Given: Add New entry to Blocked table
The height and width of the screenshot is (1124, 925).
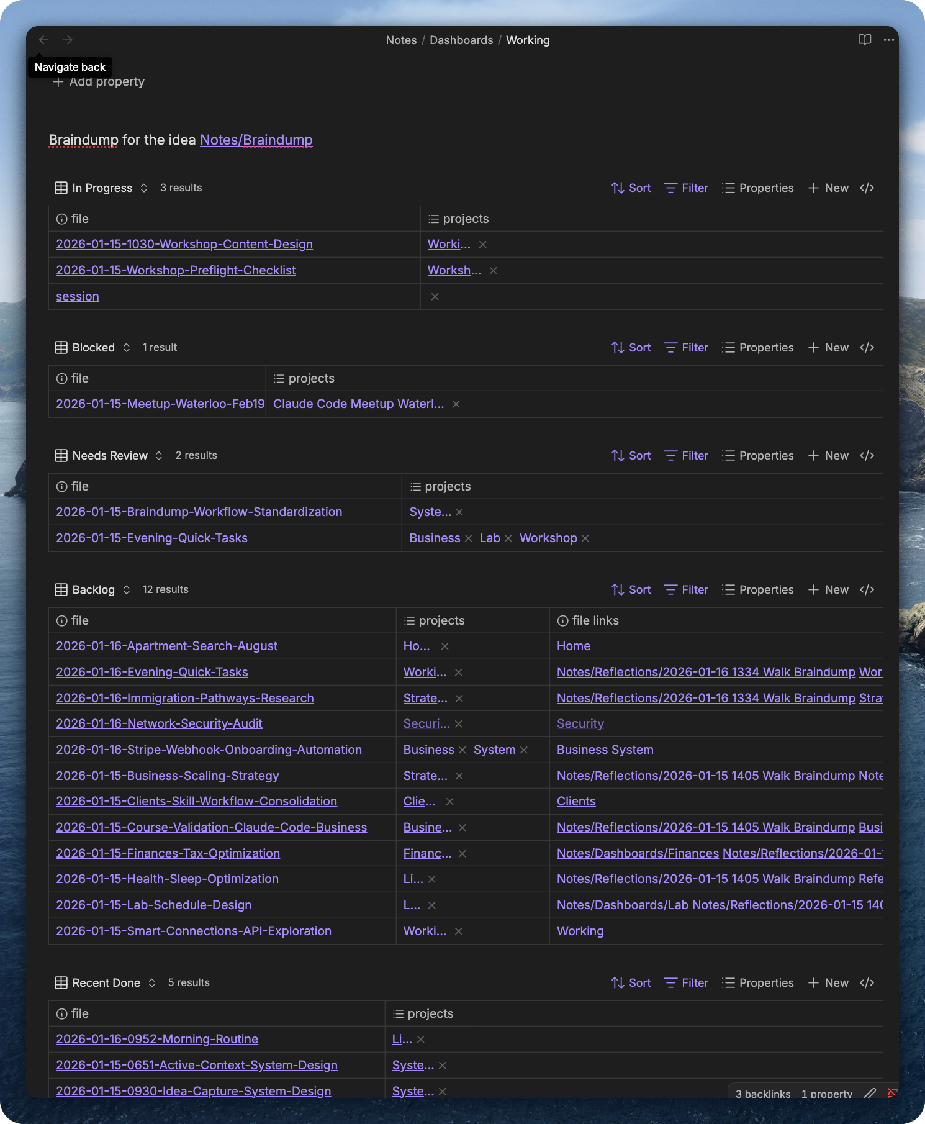Looking at the screenshot, I should 828,348.
